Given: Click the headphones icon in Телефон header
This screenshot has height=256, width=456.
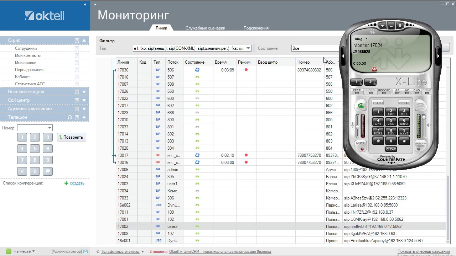Looking at the screenshot, I should tap(70, 117).
